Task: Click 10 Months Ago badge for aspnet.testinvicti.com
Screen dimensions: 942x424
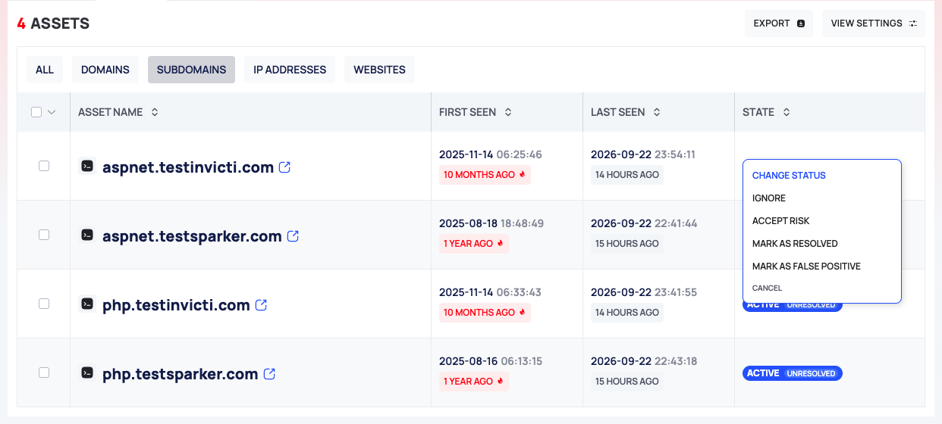Action: (485, 175)
